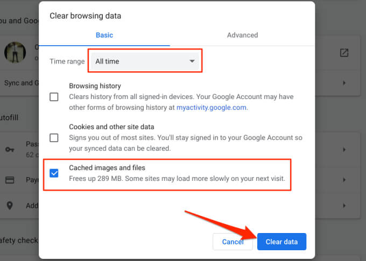
Task: Open the Time range dropdown
Action: (145, 61)
